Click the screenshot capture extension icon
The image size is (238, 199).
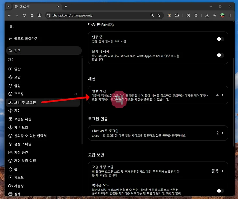pos(188,15)
